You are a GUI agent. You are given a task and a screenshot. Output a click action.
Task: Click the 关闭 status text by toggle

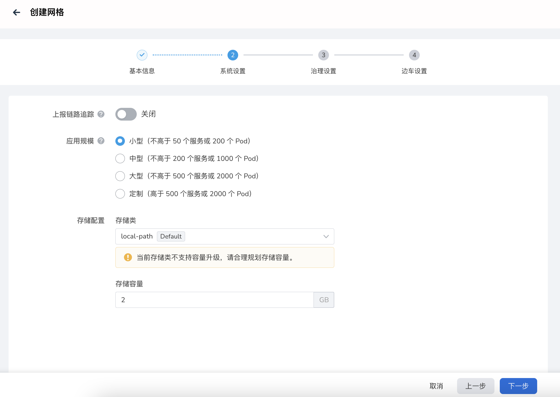(148, 114)
